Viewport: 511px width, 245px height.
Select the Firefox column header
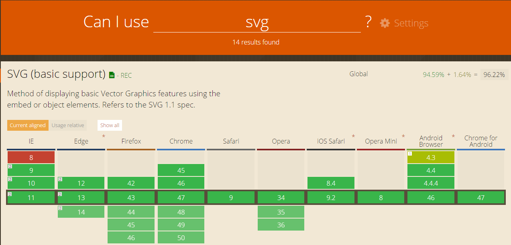coord(131,141)
